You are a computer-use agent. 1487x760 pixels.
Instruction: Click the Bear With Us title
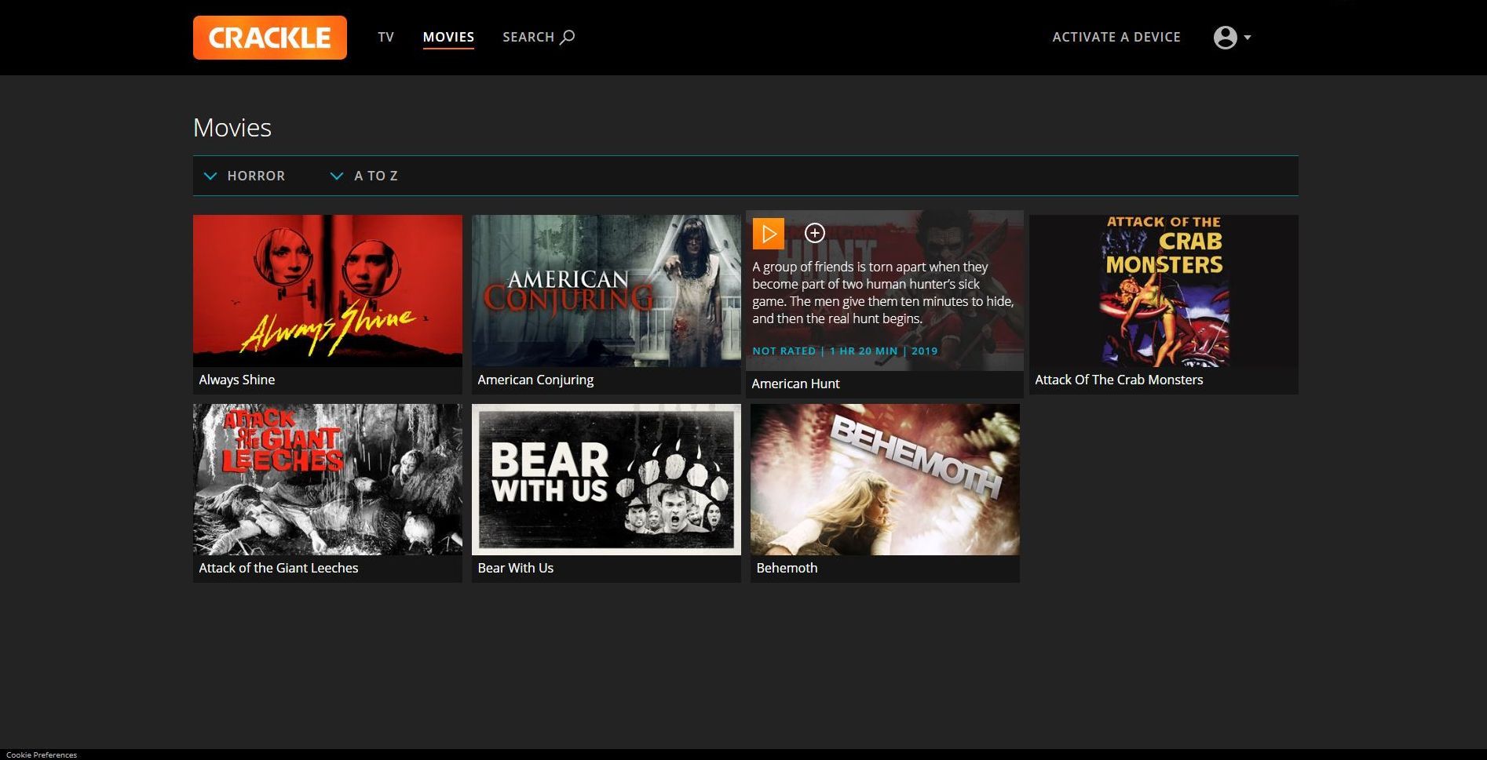(516, 568)
